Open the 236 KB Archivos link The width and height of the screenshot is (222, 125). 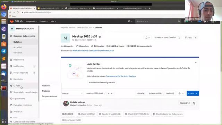tap(115, 46)
